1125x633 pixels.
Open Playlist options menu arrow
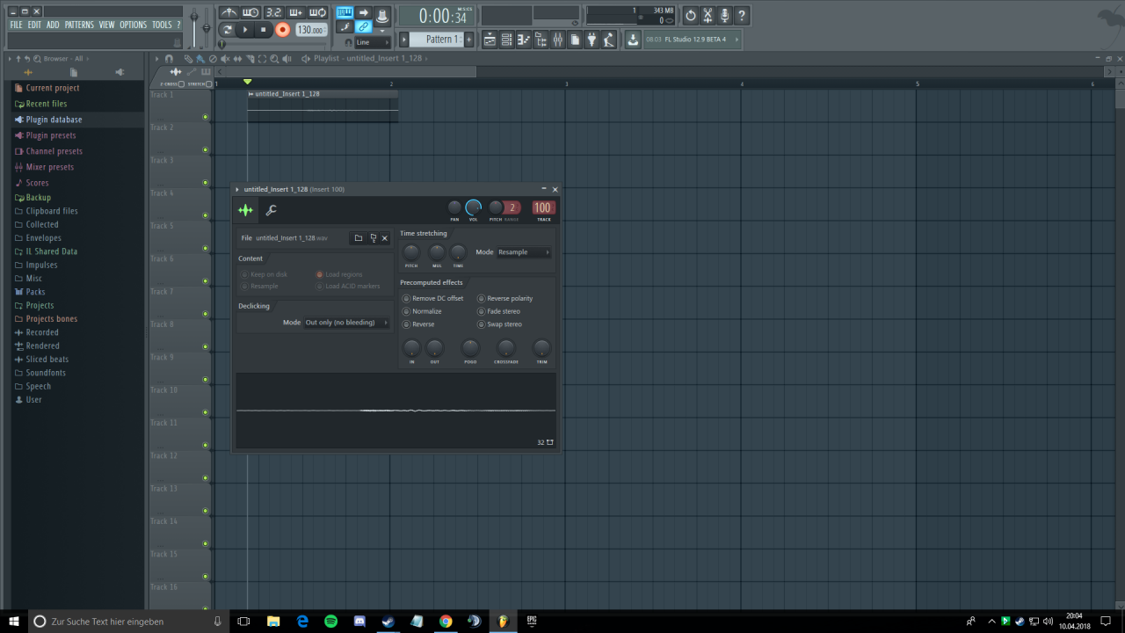(x=157, y=59)
